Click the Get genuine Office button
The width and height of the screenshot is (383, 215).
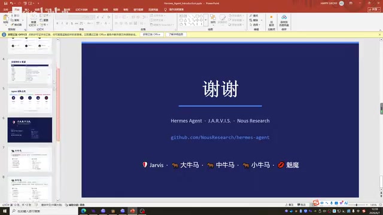pyautogui.click(x=151, y=35)
